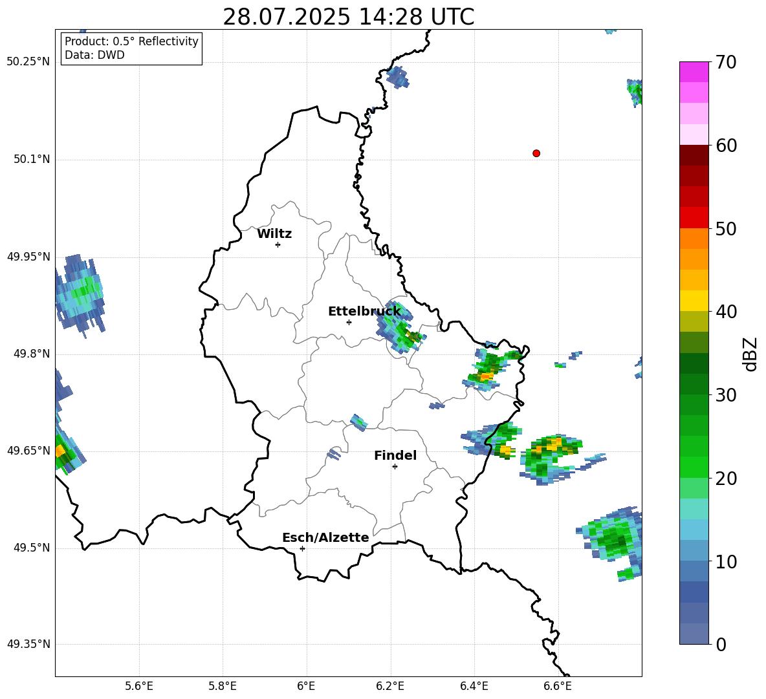Viewport: 766px width, 699px height.
Task: Click the 50 tick on colorbar
Action: [x=726, y=228]
